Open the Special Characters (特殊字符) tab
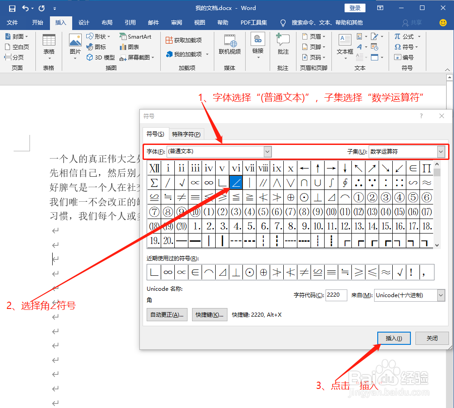The width and height of the screenshot is (454, 408). (x=186, y=134)
